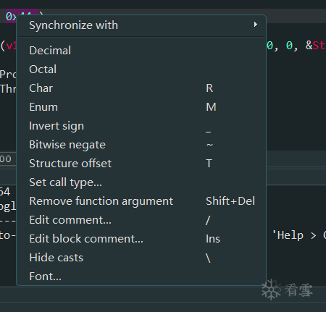Display the constant as Char
The height and width of the screenshot is (312, 326).
141,88
